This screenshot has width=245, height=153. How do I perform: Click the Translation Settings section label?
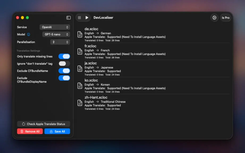point(28,51)
